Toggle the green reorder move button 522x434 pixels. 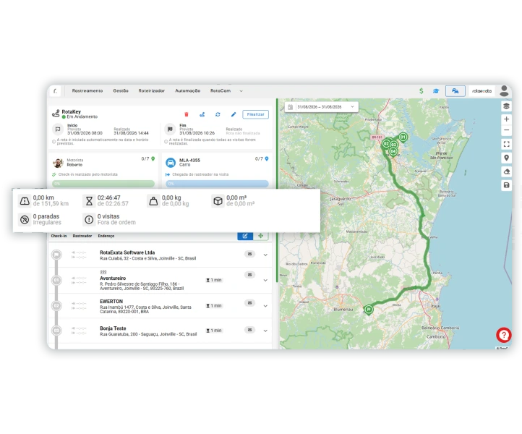[261, 236]
